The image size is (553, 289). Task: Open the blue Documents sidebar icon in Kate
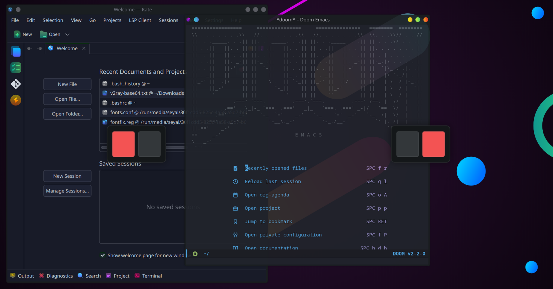16,52
